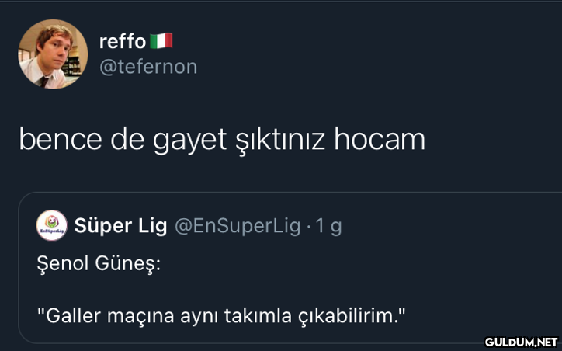Open reffo's round profile photo
The height and width of the screenshot is (351, 562).
pyautogui.click(x=53, y=54)
